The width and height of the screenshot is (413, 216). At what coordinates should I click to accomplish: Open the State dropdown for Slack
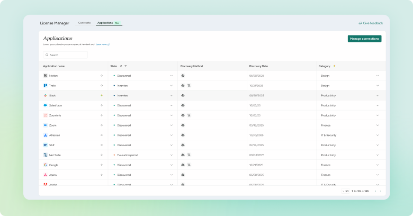click(172, 95)
